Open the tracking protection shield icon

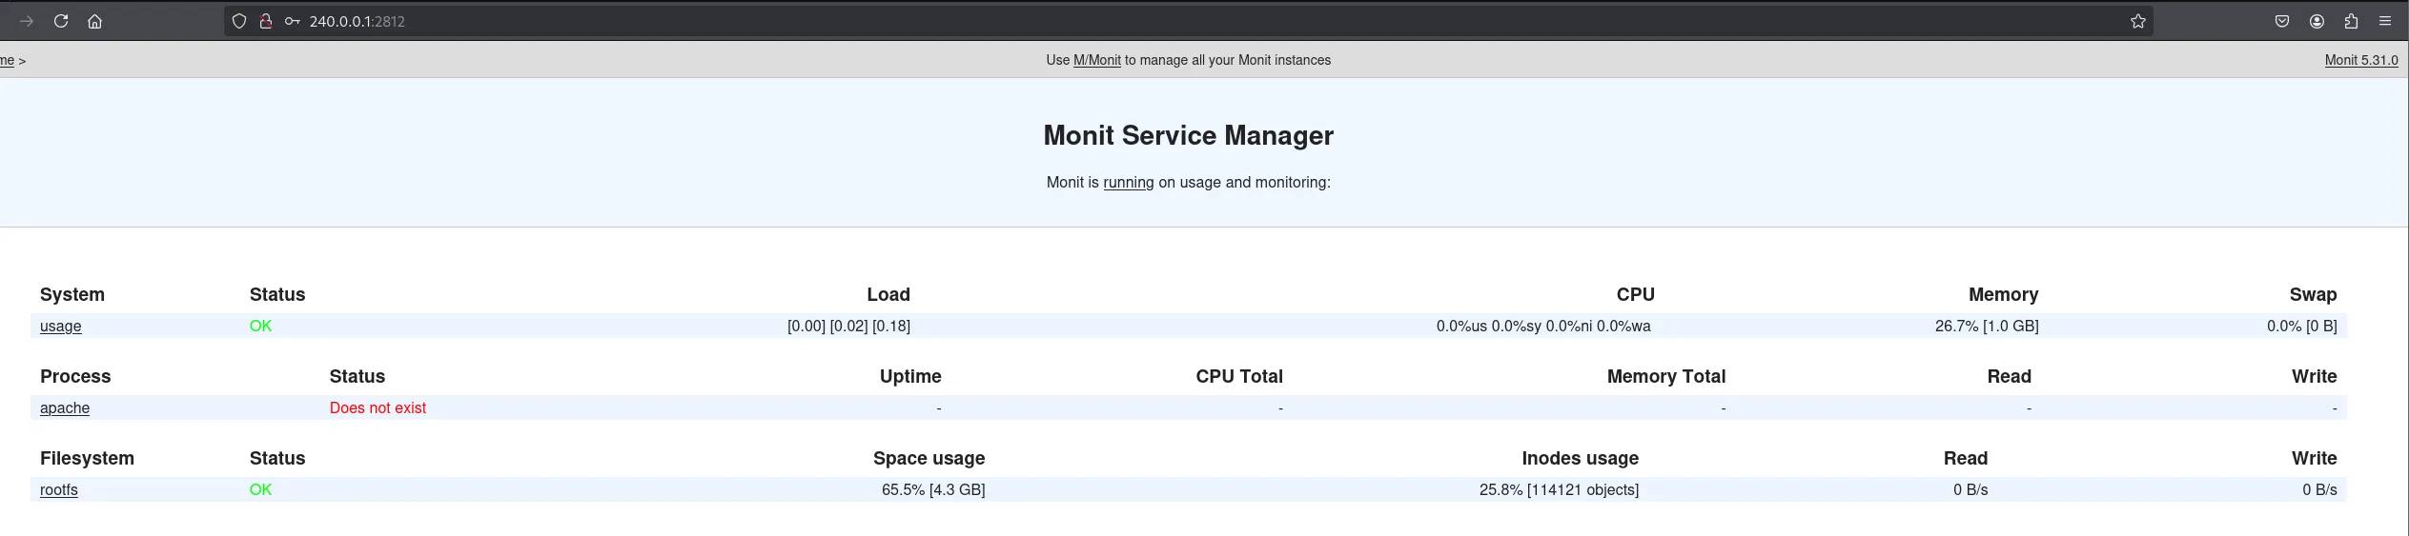click(239, 21)
